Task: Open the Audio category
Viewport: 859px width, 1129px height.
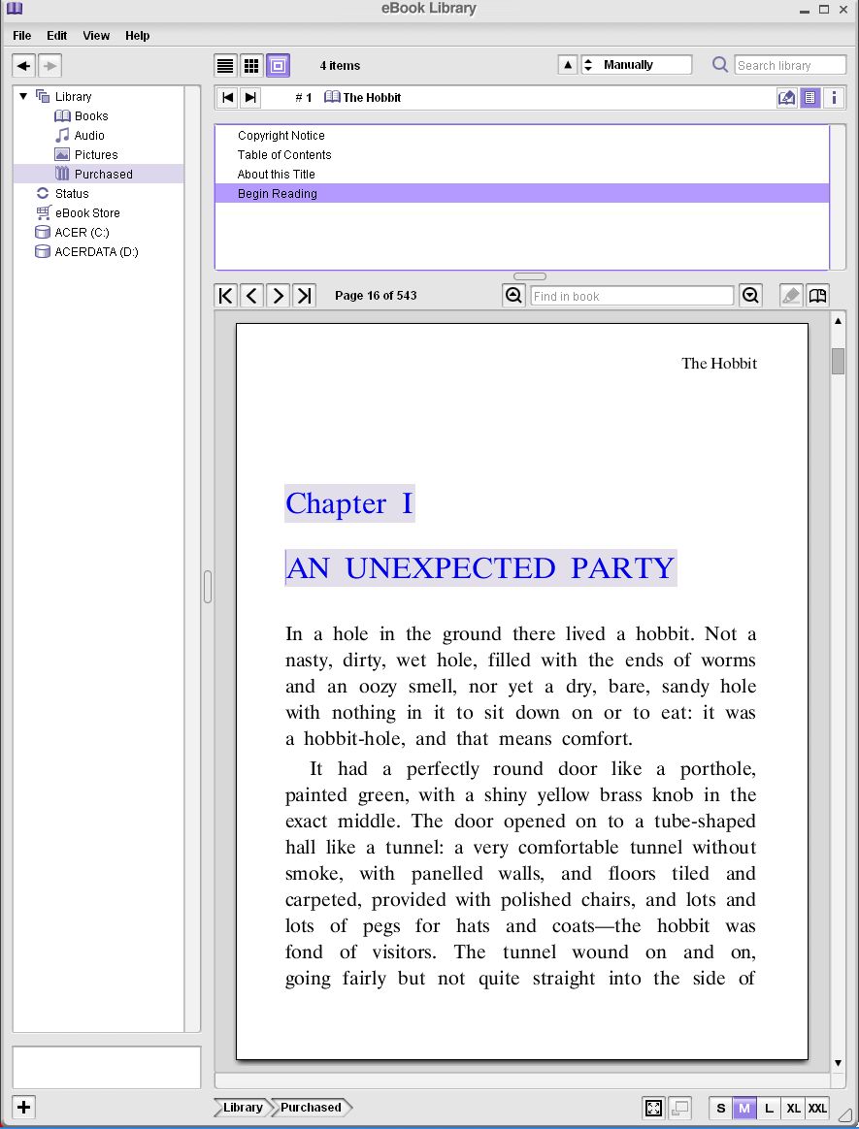Action: pyautogui.click(x=80, y=136)
